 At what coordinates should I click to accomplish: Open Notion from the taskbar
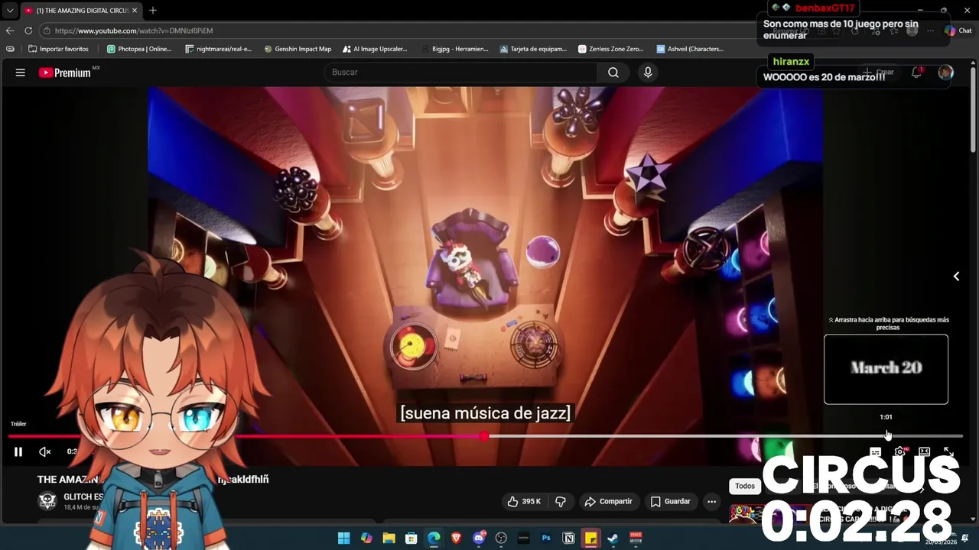568,538
